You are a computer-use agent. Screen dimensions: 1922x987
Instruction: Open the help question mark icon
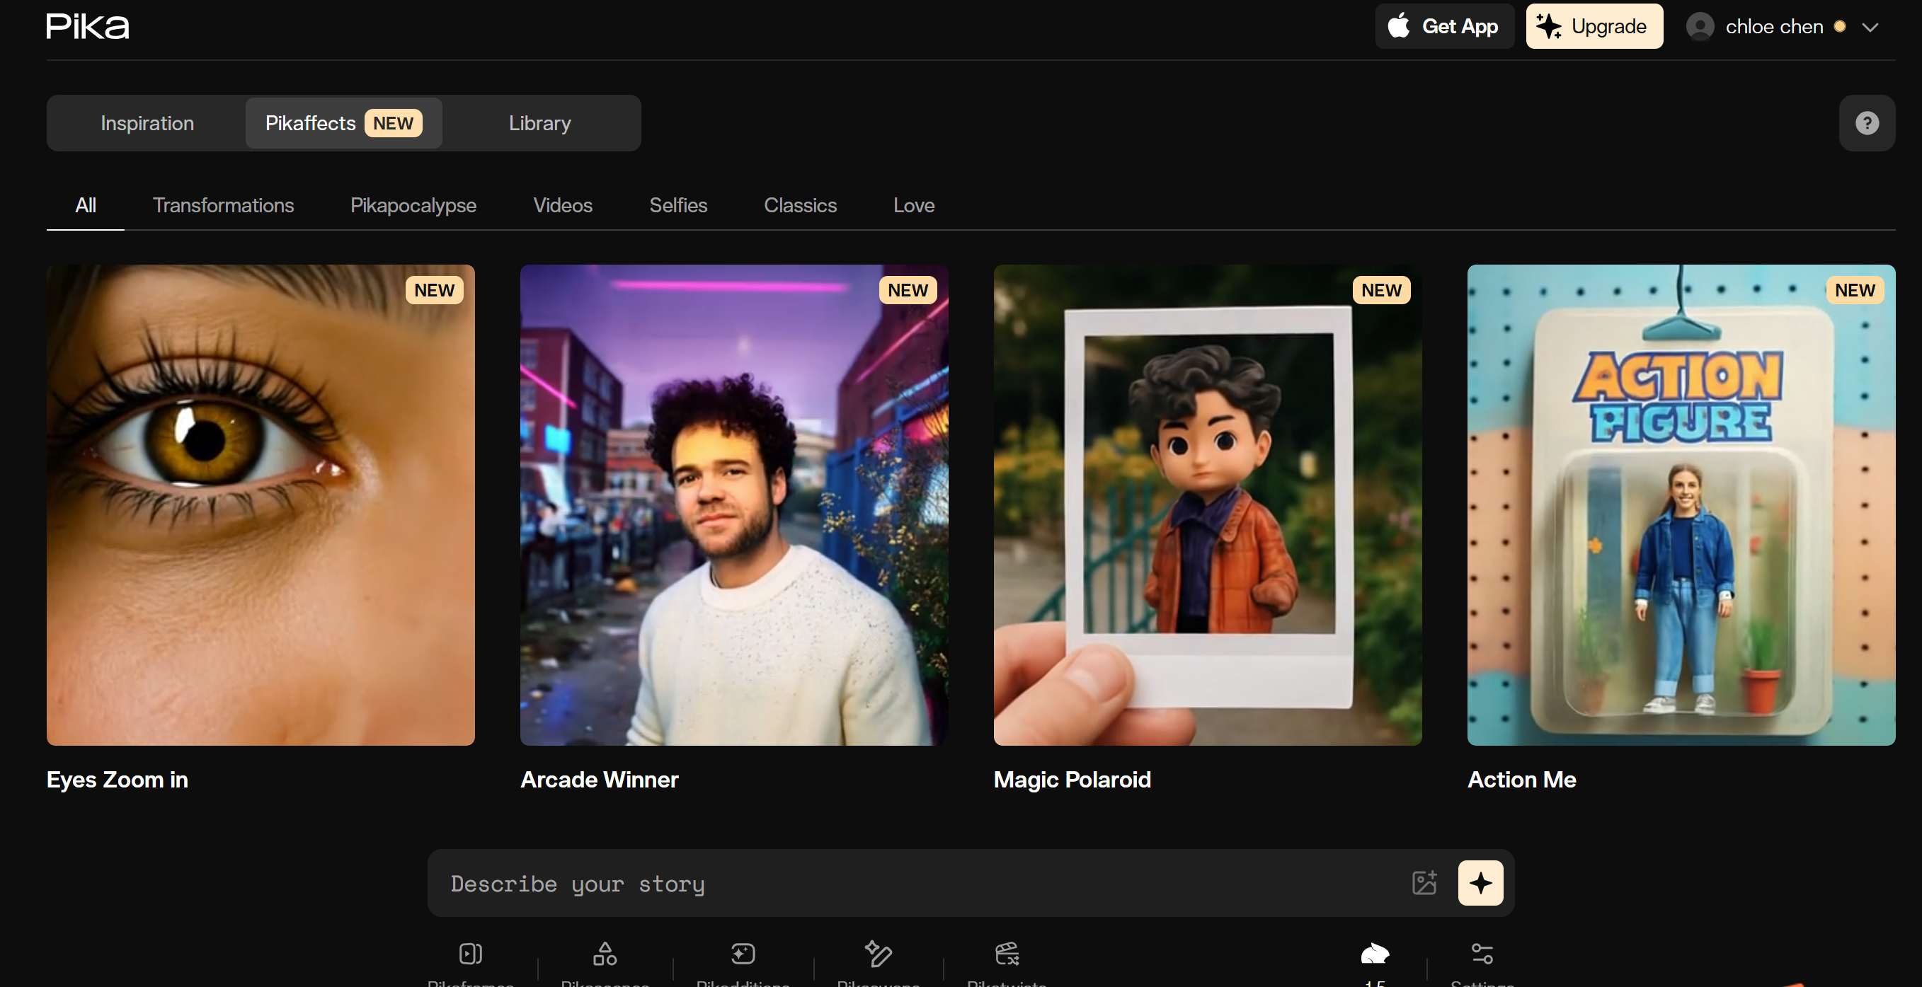pyautogui.click(x=1867, y=123)
